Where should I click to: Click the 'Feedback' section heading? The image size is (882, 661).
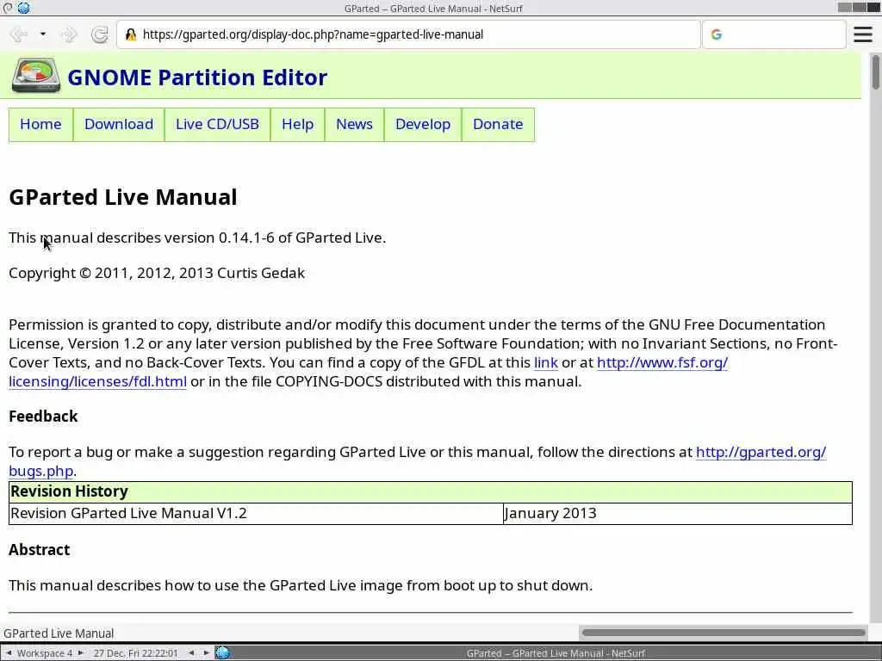43,417
